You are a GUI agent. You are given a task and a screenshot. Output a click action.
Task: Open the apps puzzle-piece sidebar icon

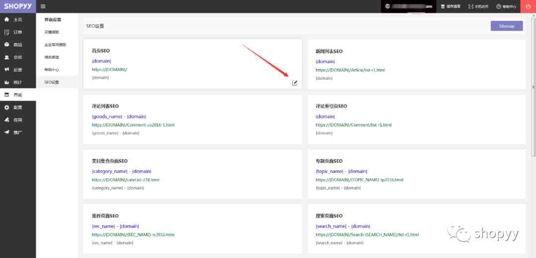coord(6,120)
